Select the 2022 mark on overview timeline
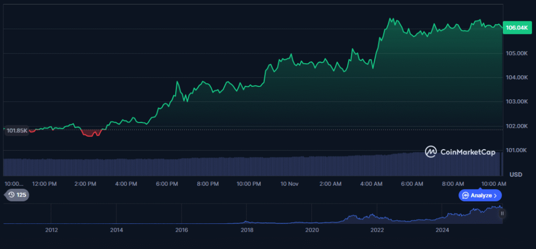Viewport: 536px width, 249px height. pos(377,230)
